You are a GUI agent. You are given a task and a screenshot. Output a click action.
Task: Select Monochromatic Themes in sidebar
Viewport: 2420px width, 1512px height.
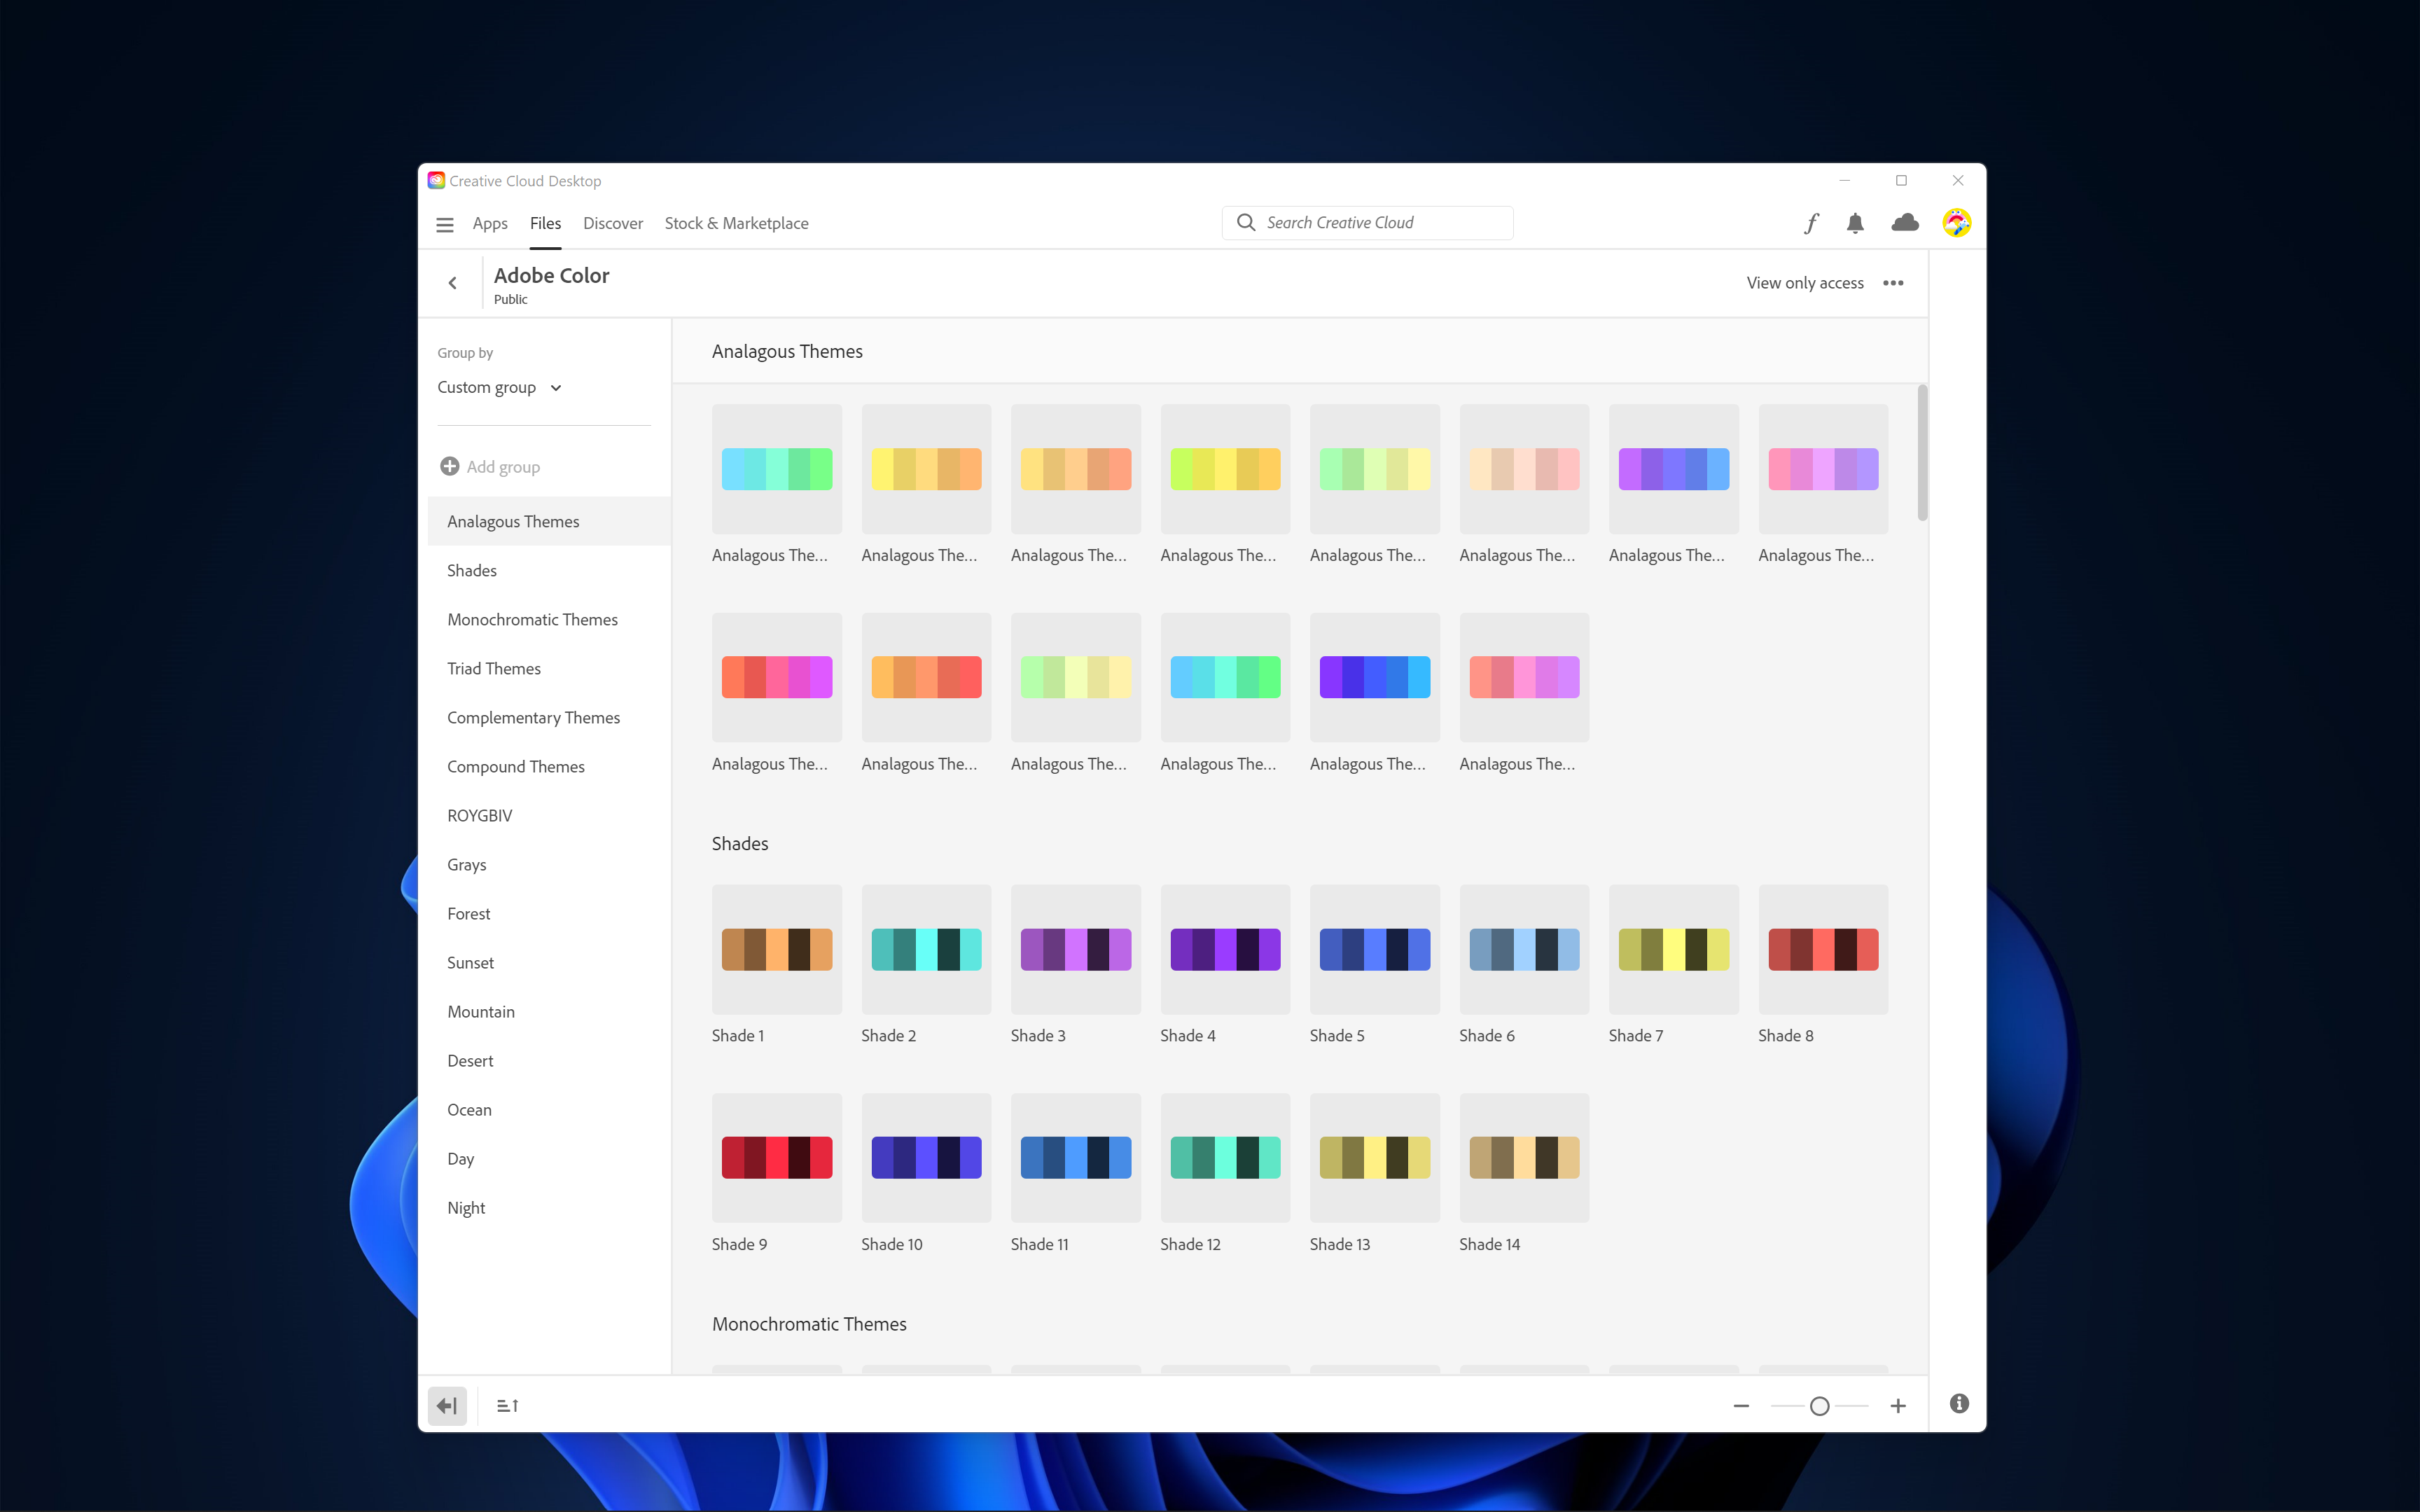click(531, 619)
